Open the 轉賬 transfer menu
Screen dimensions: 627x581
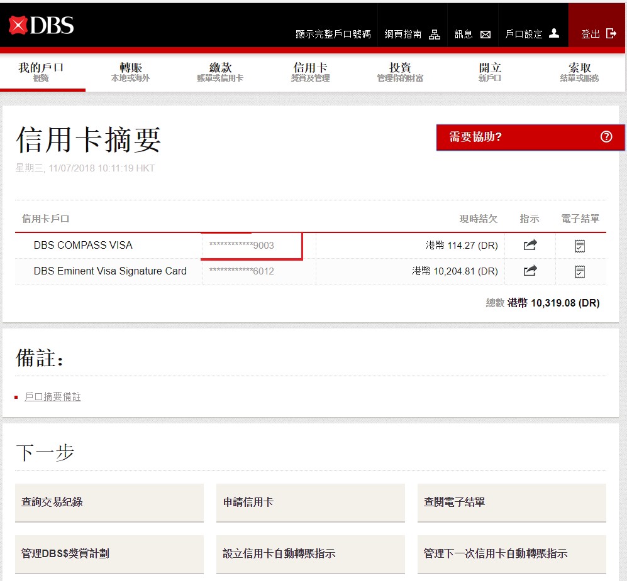click(131, 72)
